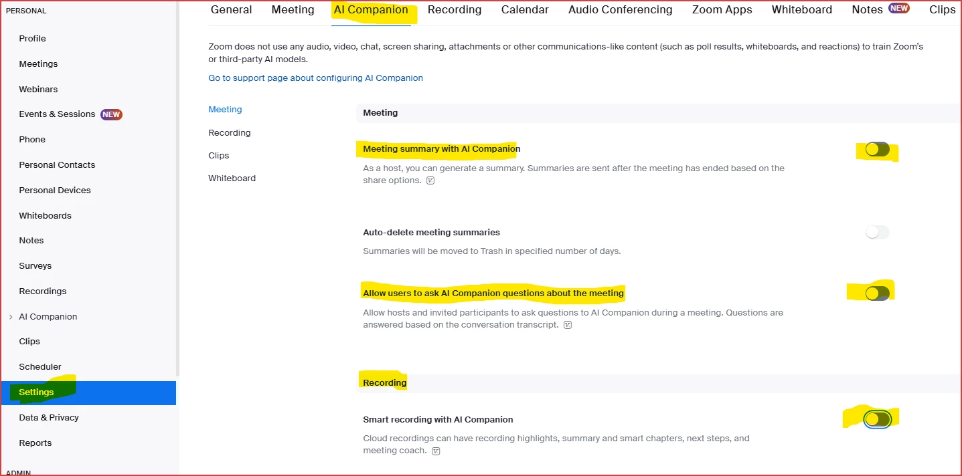The height and width of the screenshot is (476, 962).
Task: Open Reports in the sidebar
Action: pos(35,443)
